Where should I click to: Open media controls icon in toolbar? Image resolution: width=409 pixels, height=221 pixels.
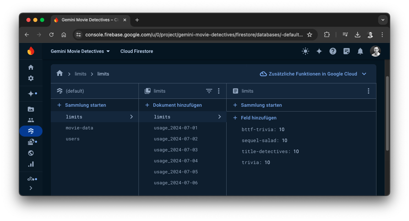(345, 34)
